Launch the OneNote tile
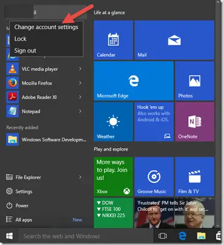The image size is (223, 245). pos(194,122)
